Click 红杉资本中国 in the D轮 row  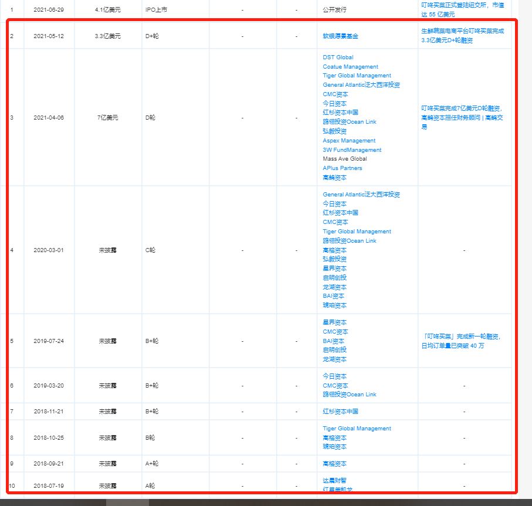[340, 113]
